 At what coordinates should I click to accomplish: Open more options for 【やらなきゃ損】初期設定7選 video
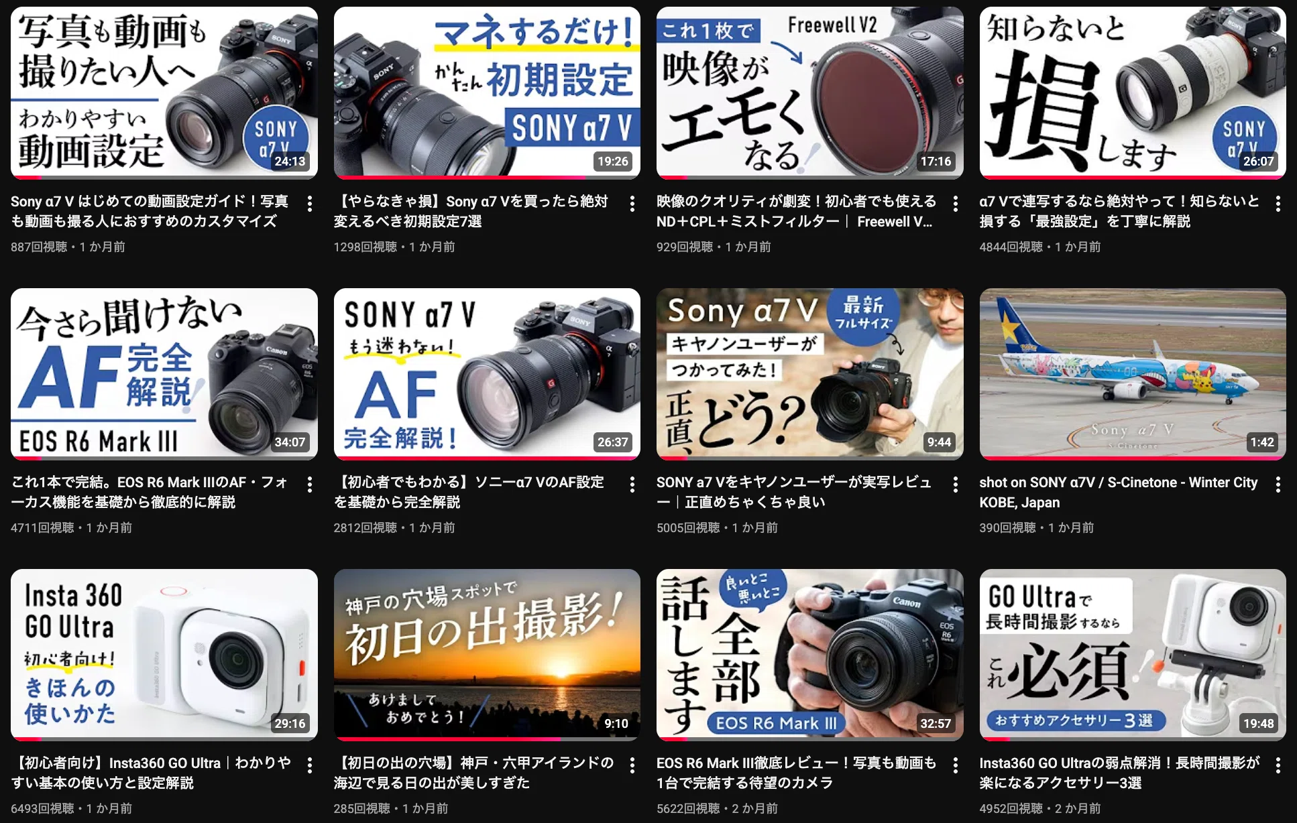pyautogui.click(x=632, y=204)
